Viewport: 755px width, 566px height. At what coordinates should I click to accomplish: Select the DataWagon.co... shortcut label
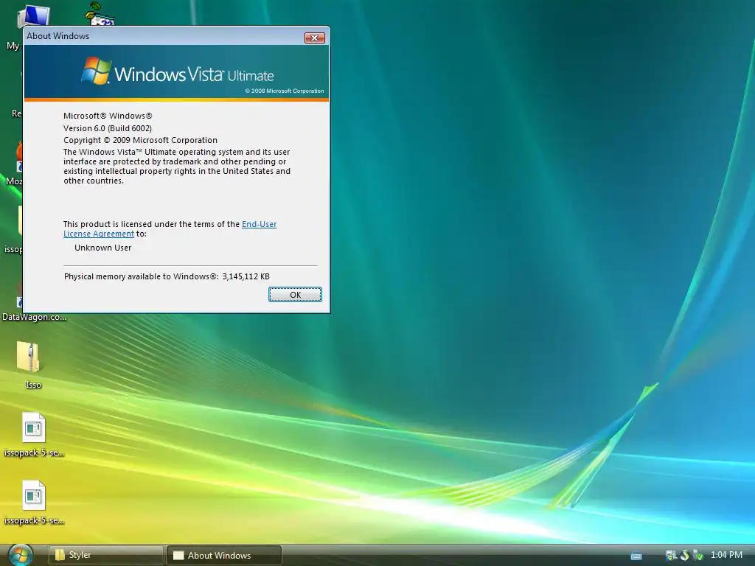click(x=34, y=317)
